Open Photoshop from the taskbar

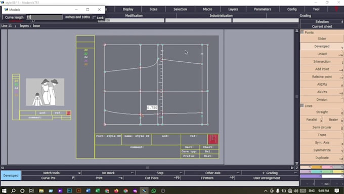(69, 190)
